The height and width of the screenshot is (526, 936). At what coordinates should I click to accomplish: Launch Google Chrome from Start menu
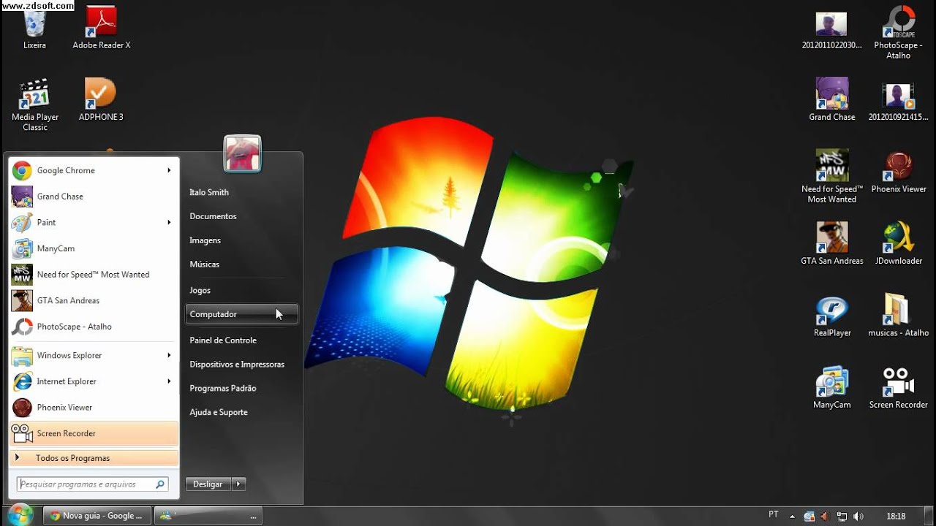coord(94,170)
